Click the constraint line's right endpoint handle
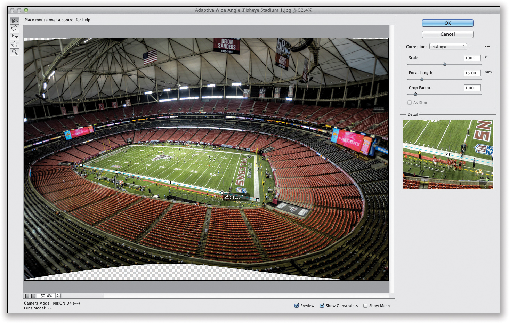Viewport: 509px width, 323px height. pyautogui.click(x=258, y=200)
